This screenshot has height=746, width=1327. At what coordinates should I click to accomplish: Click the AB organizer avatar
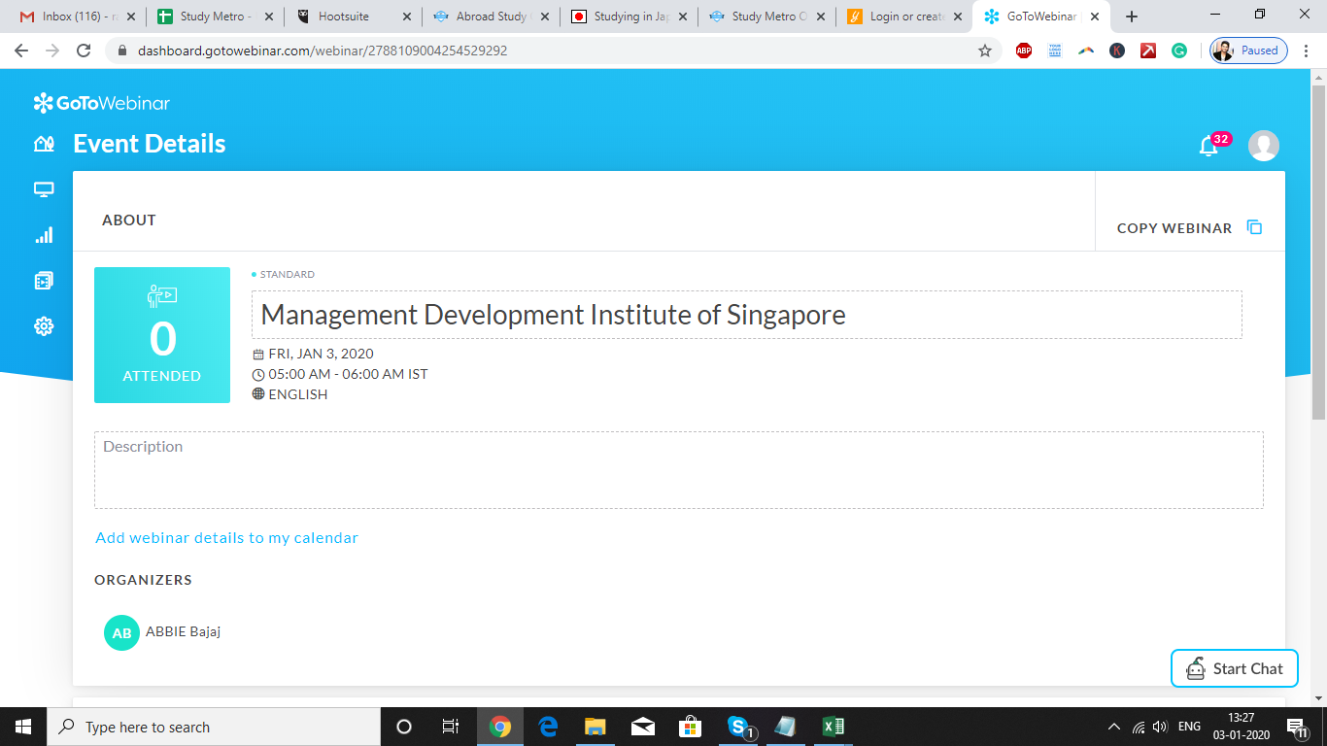click(121, 632)
